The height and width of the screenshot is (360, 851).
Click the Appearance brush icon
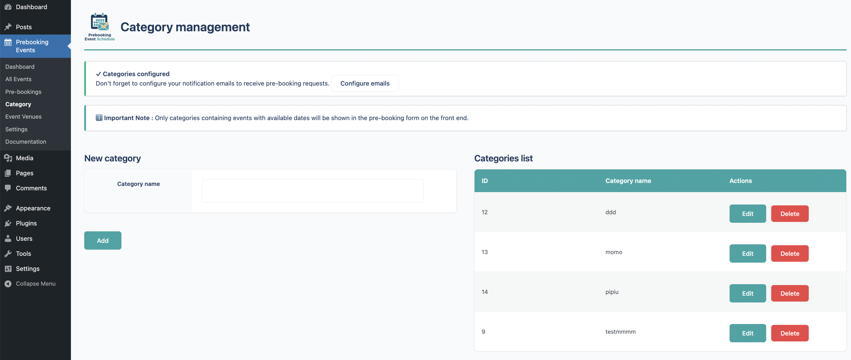click(x=8, y=208)
